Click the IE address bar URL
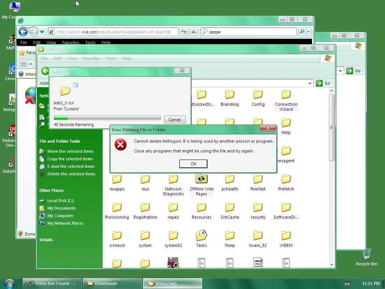This screenshot has width=385, height=289. click(113, 32)
